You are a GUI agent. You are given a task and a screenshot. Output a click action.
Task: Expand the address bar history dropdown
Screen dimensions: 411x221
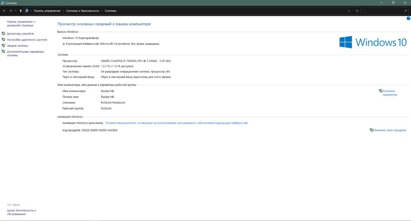pyautogui.click(x=349, y=11)
